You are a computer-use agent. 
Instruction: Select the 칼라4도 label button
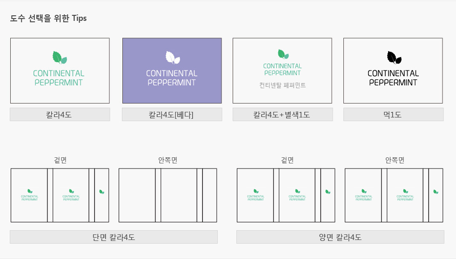(x=60, y=115)
